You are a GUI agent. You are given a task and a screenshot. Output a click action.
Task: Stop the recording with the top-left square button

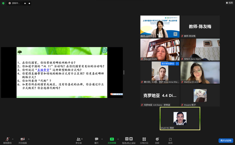click(x=29, y=3)
